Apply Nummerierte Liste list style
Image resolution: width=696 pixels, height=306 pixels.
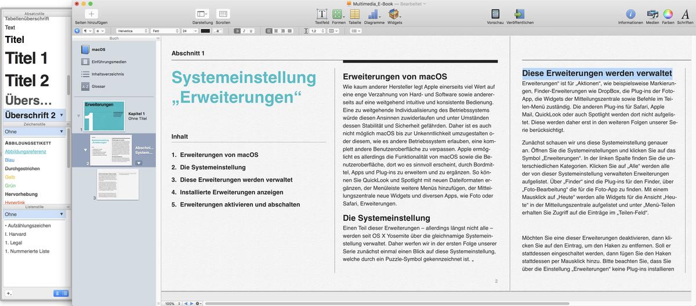(x=27, y=252)
